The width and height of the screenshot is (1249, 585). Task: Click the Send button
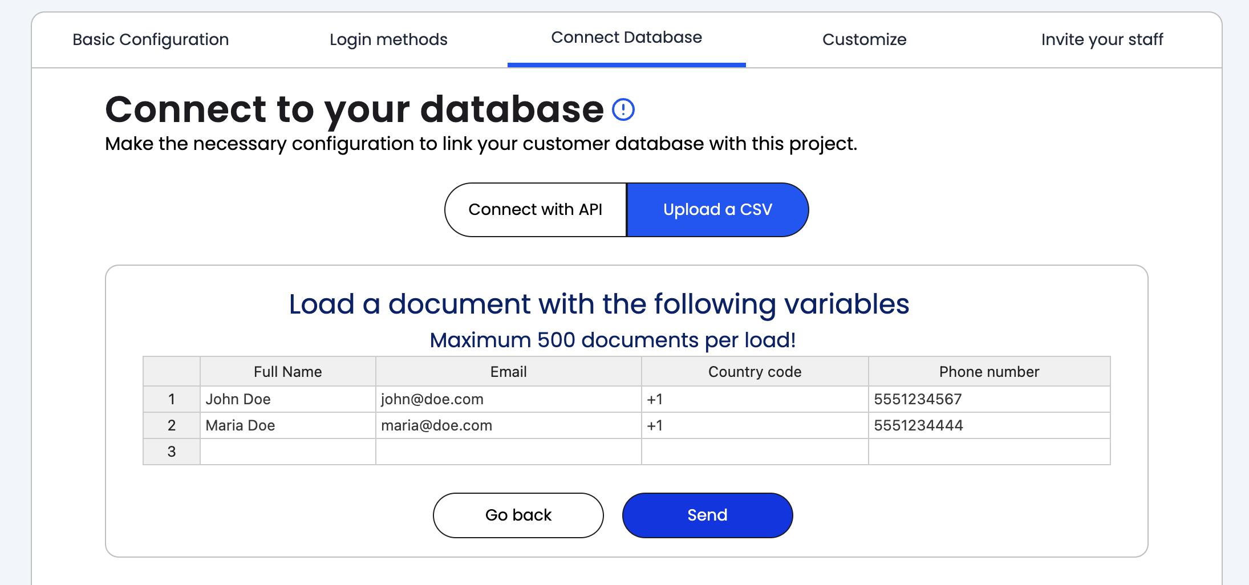tap(707, 515)
